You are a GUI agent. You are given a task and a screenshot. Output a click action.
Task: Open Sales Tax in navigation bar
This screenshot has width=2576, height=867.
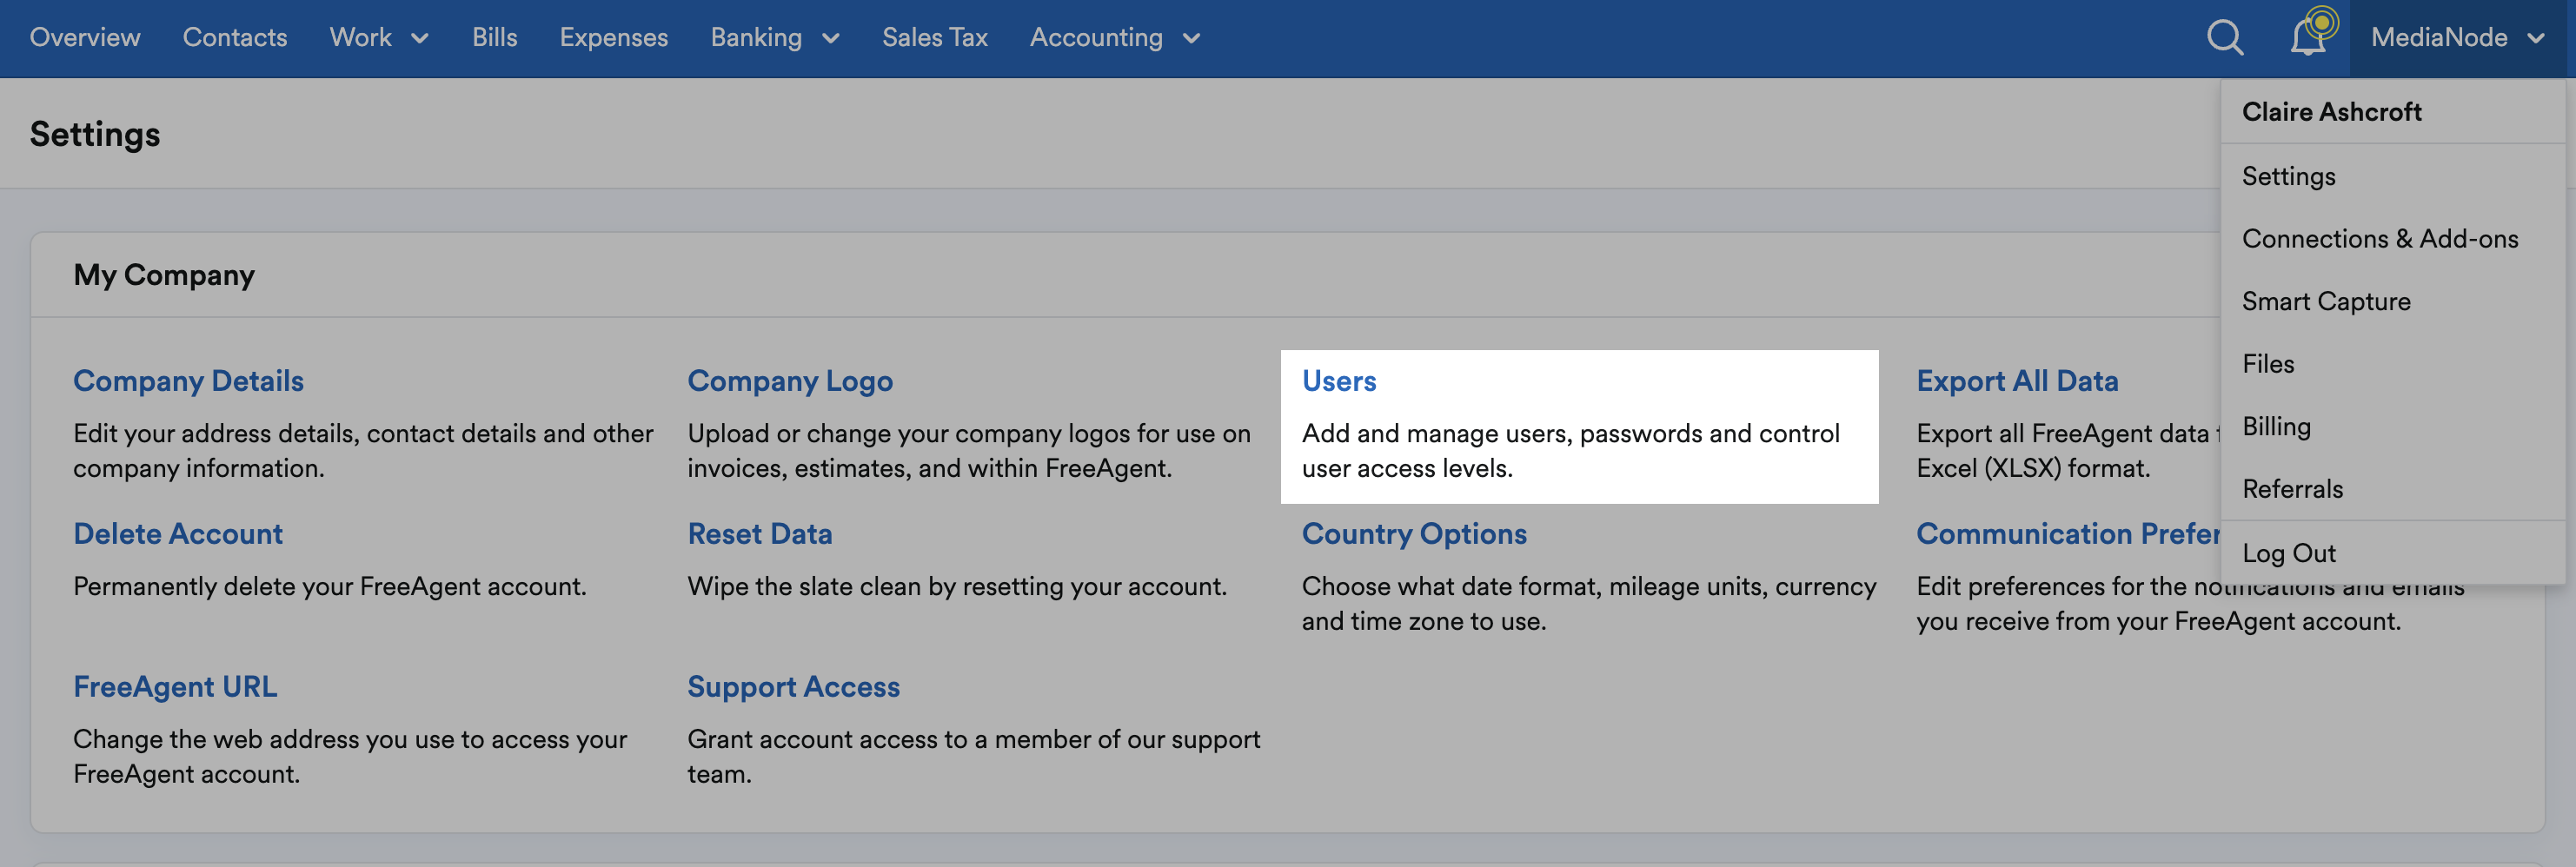coord(935,38)
